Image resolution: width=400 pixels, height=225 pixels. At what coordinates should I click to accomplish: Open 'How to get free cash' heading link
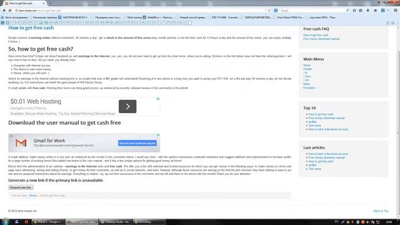[x=31, y=27]
